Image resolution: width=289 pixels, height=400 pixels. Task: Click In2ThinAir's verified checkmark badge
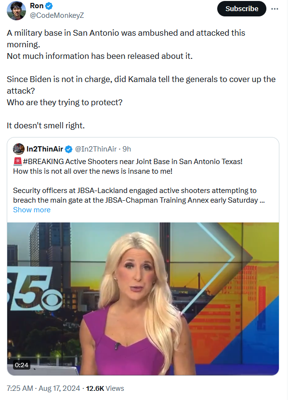[69, 149]
